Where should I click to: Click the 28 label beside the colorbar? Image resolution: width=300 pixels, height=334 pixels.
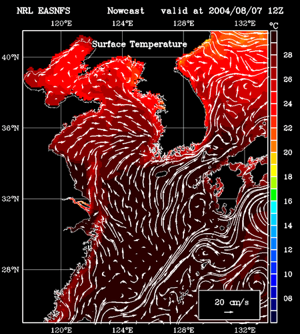click(x=288, y=55)
